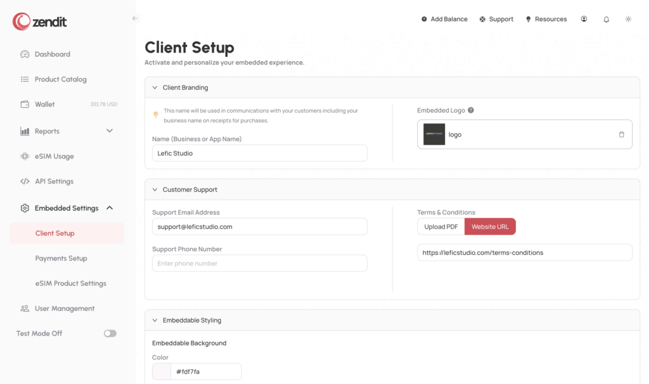Click the Zendit logo icon
649x384 pixels.
pyautogui.click(x=22, y=22)
